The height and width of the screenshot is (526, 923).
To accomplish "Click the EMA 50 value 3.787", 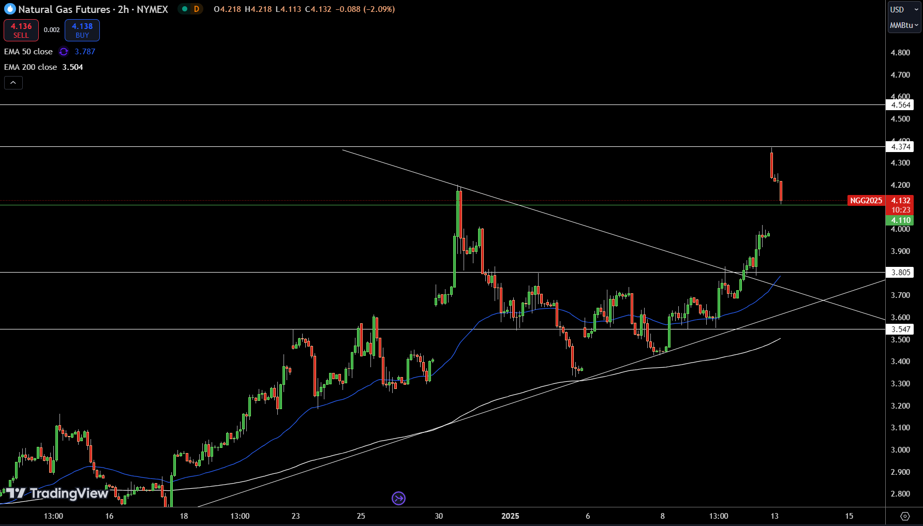I will tap(85, 52).
